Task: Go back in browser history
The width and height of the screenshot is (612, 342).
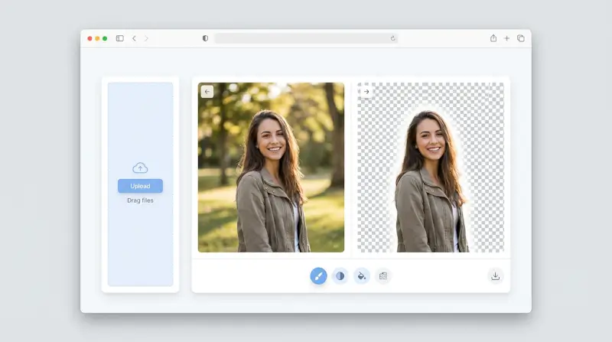Action: click(x=134, y=38)
